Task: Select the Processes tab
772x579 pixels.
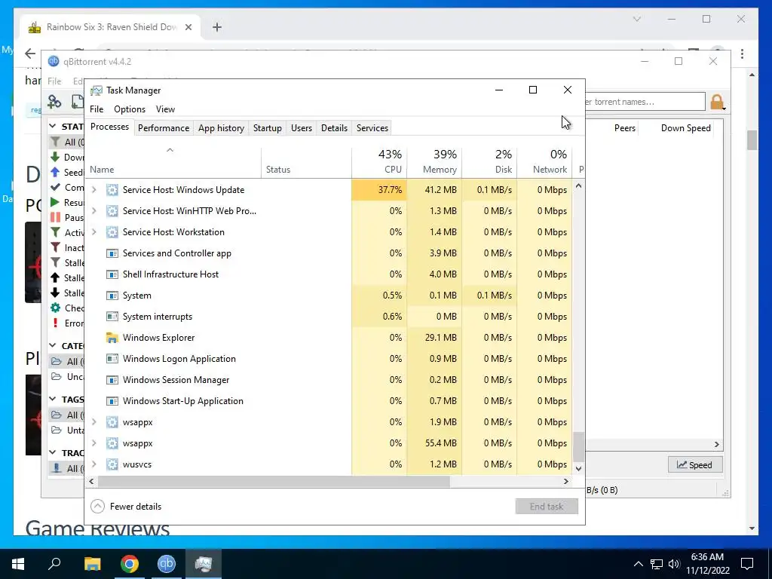Action: pos(109,127)
